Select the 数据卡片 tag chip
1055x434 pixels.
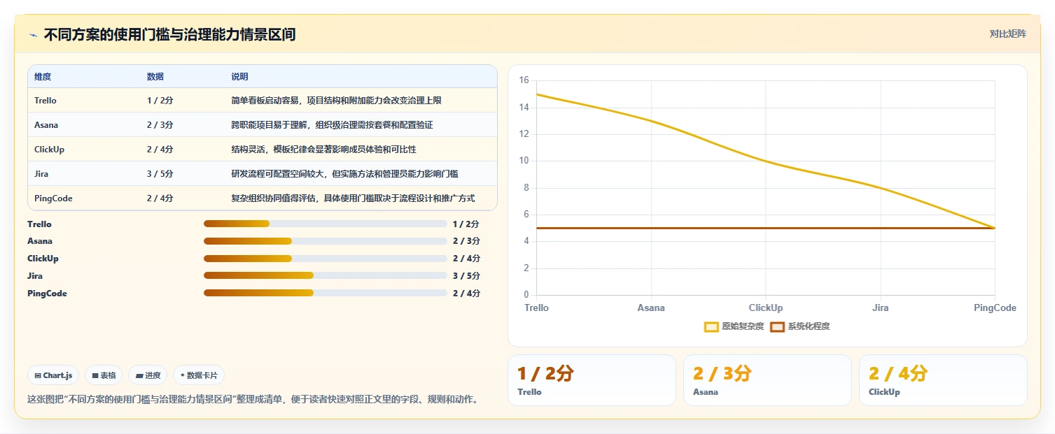(199, 375)
